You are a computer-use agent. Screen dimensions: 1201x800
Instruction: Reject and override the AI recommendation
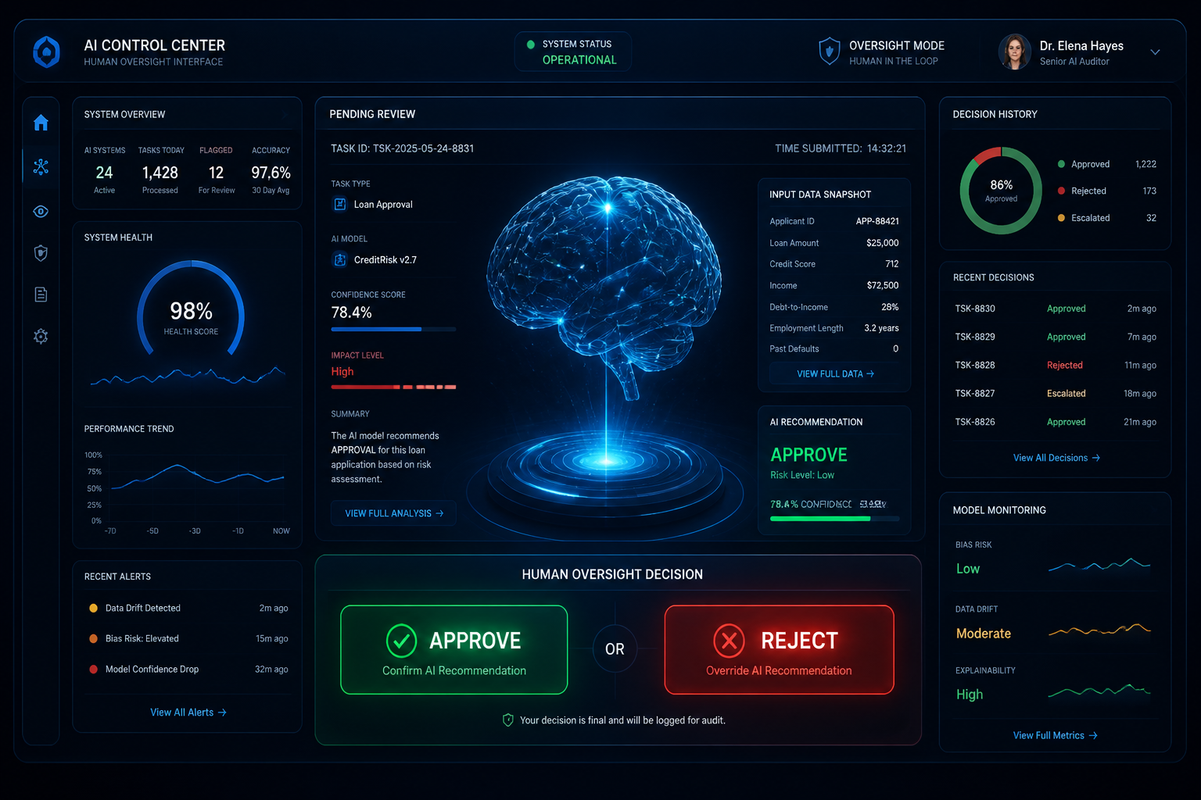pos(779,650)
